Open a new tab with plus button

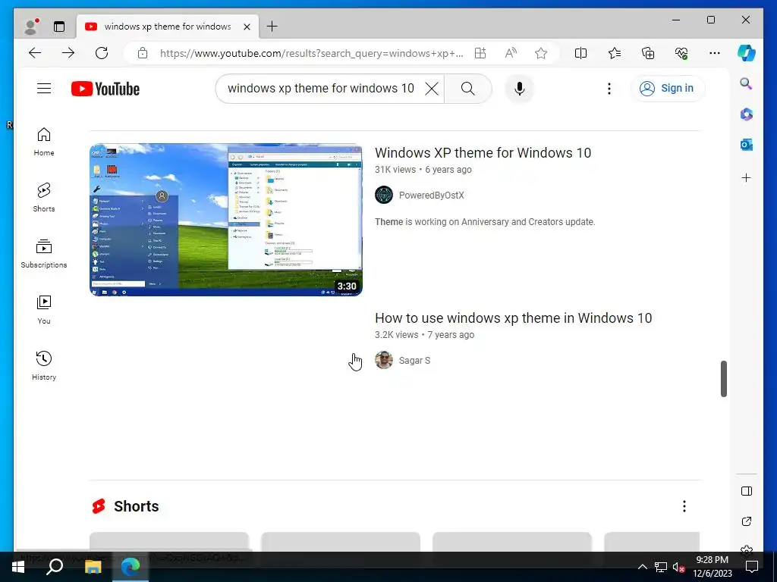tap(272, 27)
